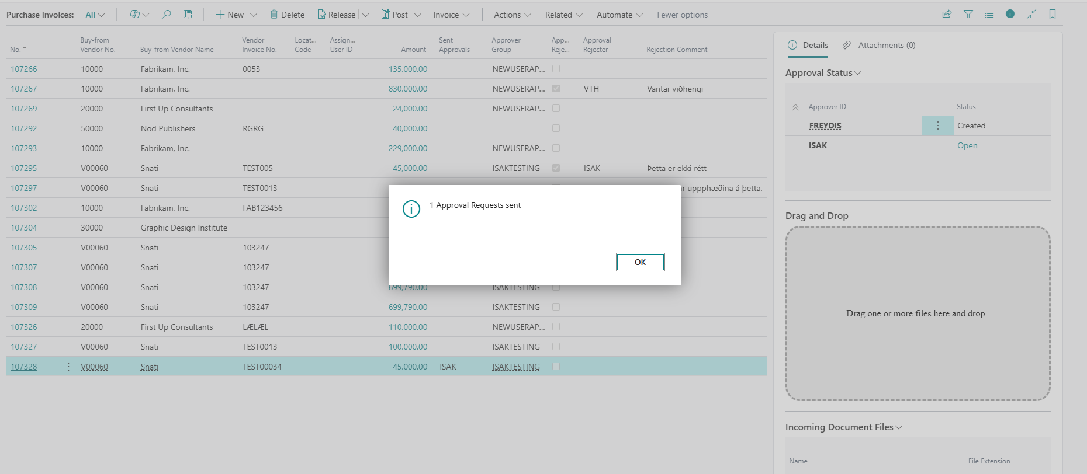The height and width of the screenshot is (474, 1087).
Task: Toggle the information FactBox icon
Action: tap(1010, 14)
